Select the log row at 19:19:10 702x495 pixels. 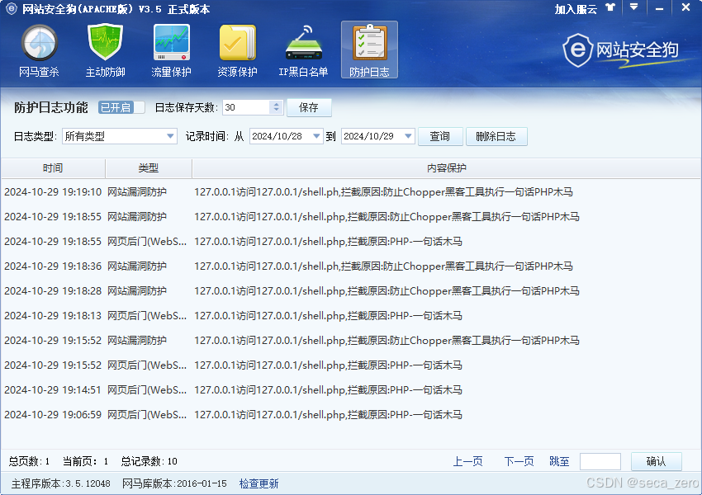(x=350, y=192)
